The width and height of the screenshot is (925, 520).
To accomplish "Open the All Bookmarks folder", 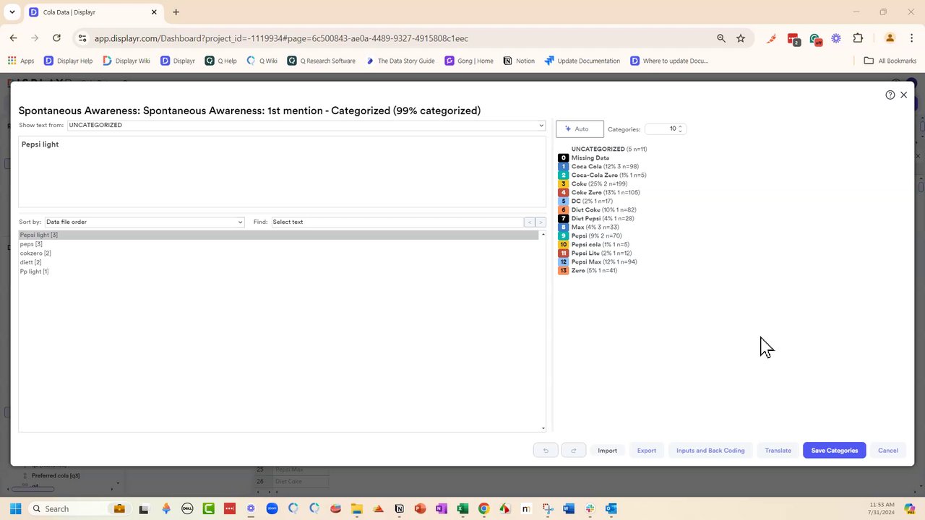I will pyautogui.click(x=890, y=61).
